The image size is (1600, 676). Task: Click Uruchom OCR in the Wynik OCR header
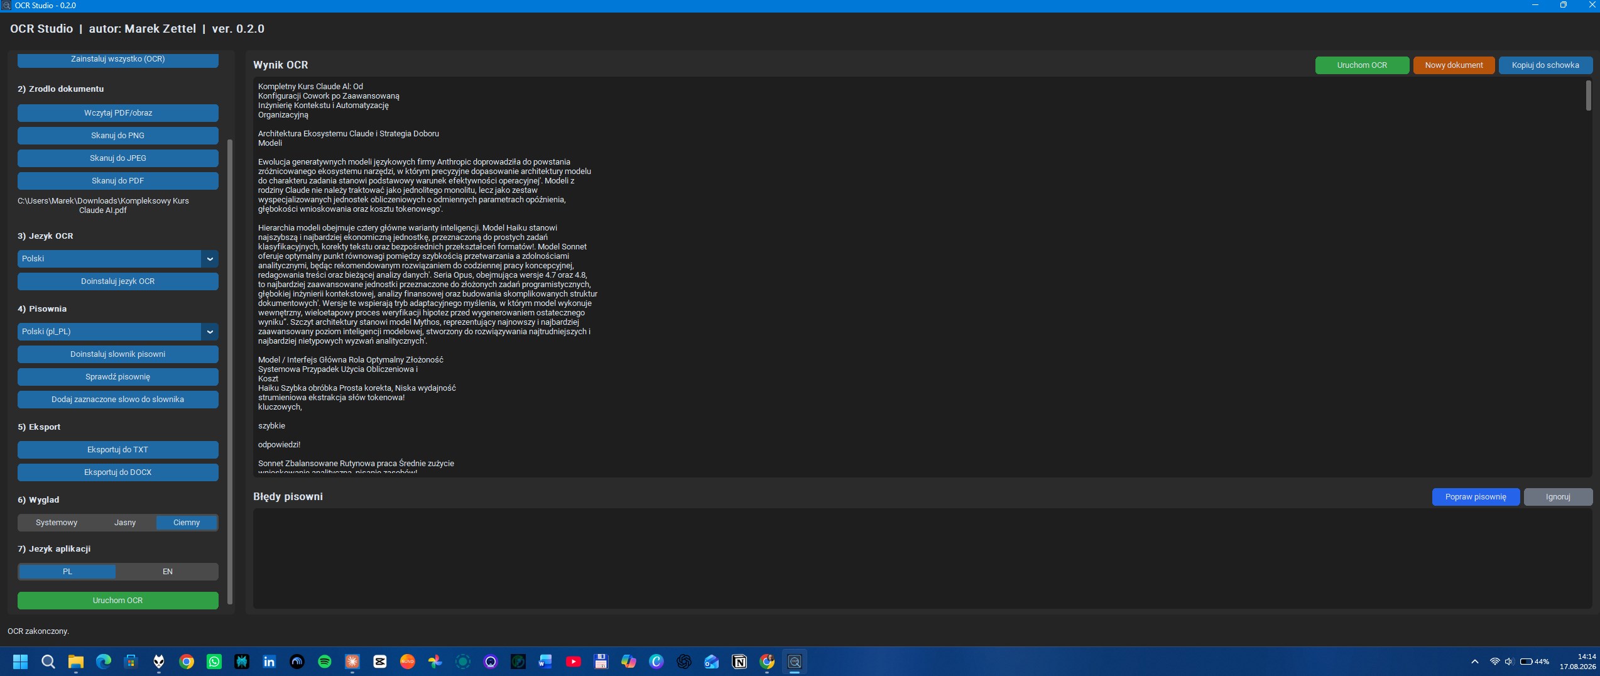[1362, 65]
